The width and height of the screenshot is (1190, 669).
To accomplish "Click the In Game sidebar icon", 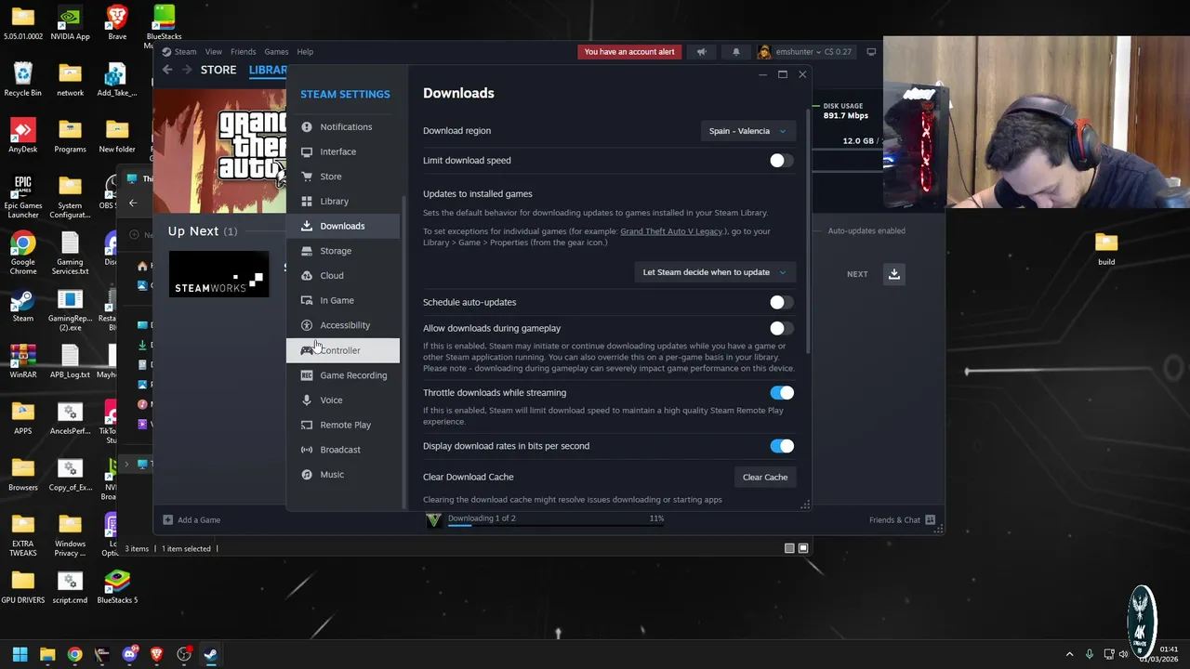I will [x=307, y=300].
